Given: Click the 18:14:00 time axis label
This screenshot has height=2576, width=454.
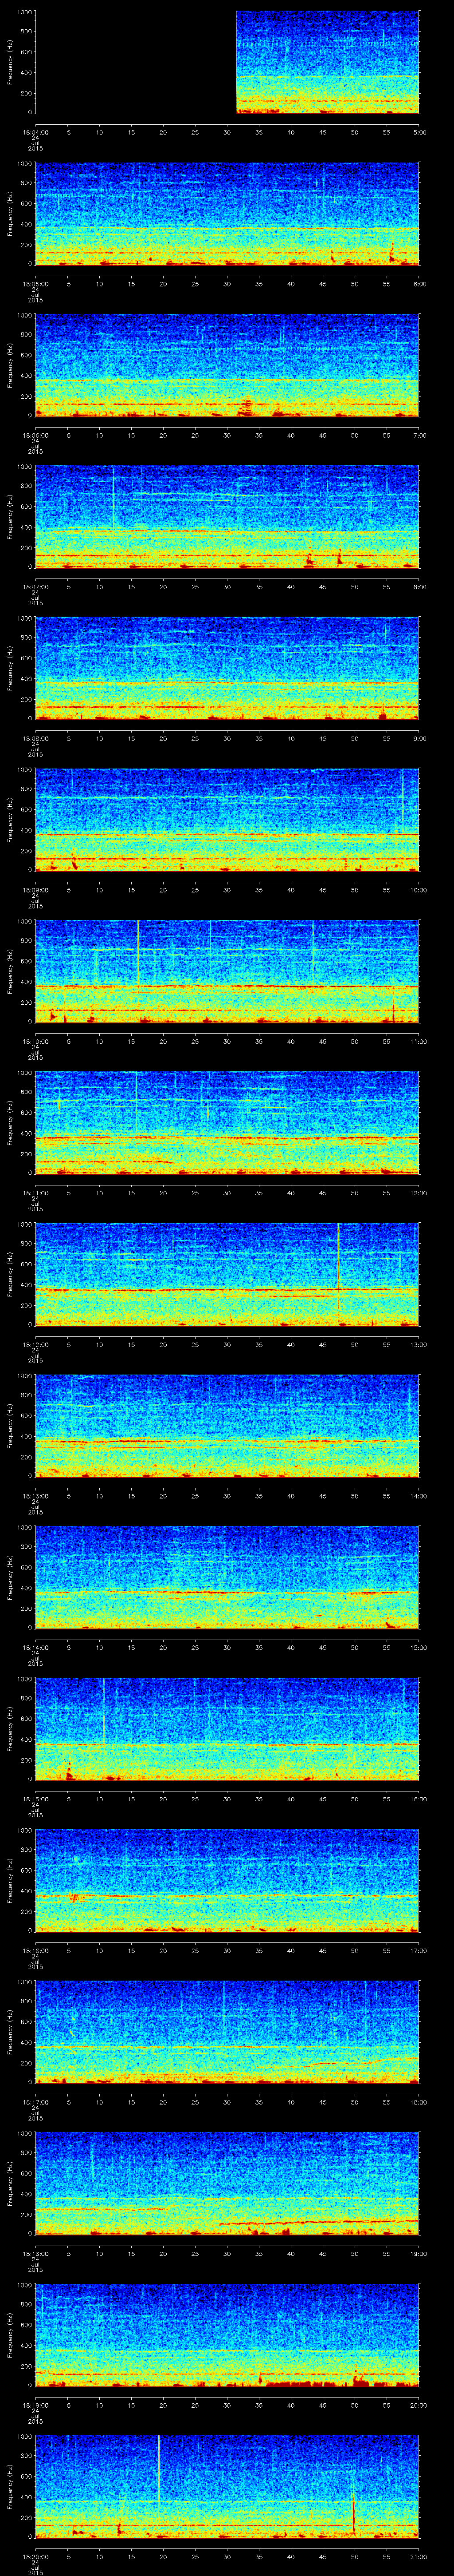Looking at the screenshot, I should pyautogui.click(x=36, y=1647).
